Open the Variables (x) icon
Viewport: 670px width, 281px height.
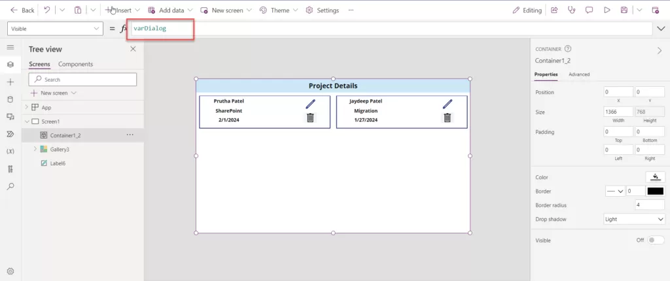click(10, 152)
